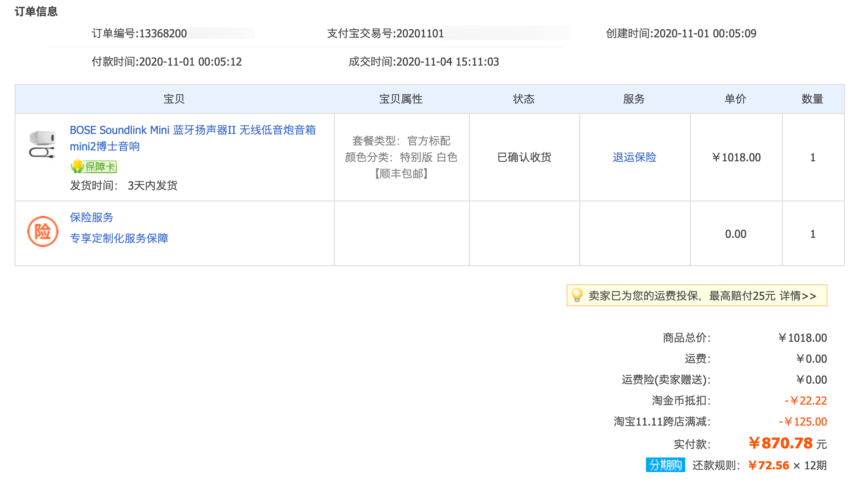Click the 数量 column header
Image resolution: width=854 pixels, height=483 pixels.
(x=812, y=99)
